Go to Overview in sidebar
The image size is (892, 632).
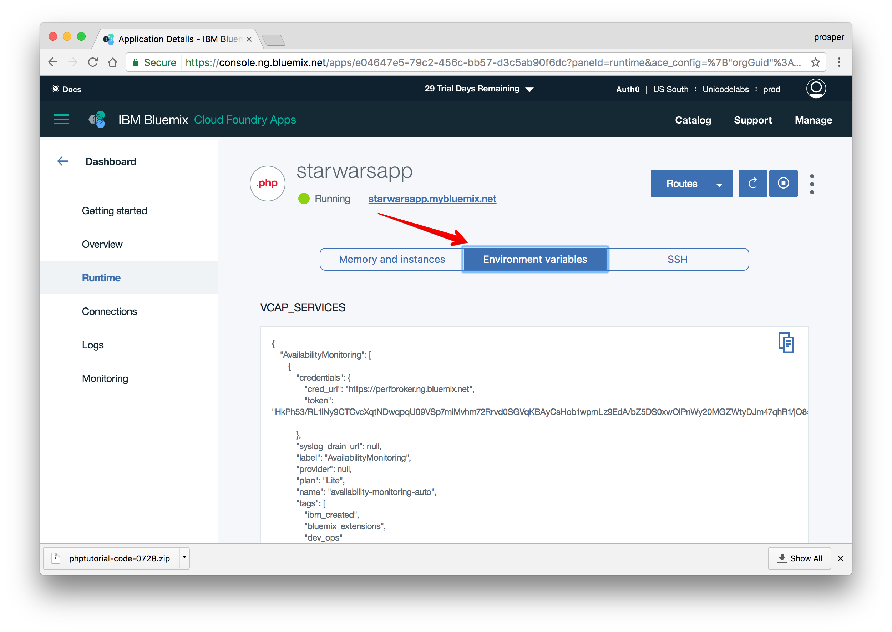(102, 244)
